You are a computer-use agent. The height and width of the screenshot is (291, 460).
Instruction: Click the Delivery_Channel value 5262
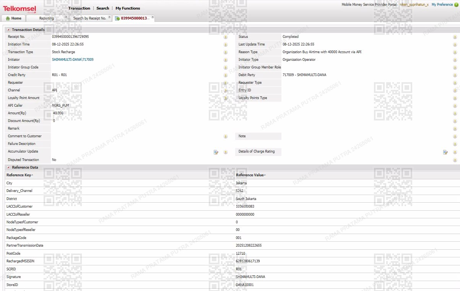point(239,190)
